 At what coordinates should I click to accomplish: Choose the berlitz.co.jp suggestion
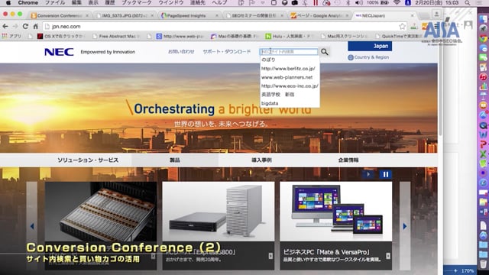288,69
